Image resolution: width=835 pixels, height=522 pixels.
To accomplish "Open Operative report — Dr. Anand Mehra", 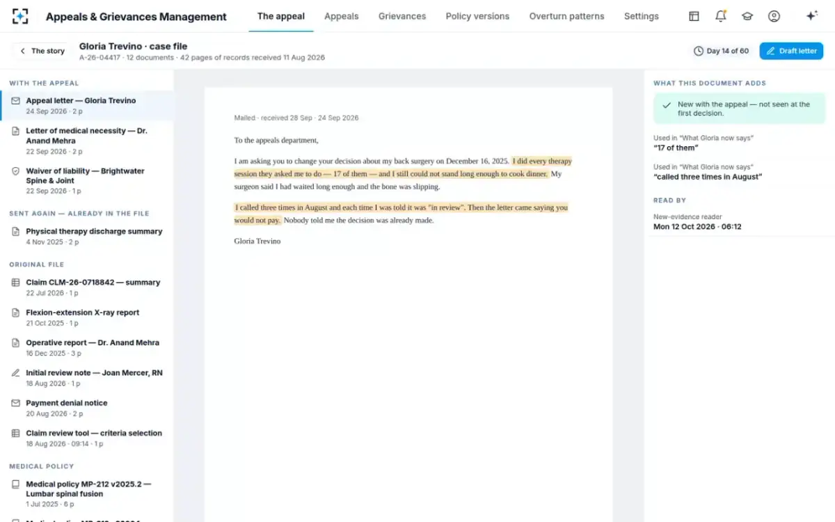I will coord(86,348).
